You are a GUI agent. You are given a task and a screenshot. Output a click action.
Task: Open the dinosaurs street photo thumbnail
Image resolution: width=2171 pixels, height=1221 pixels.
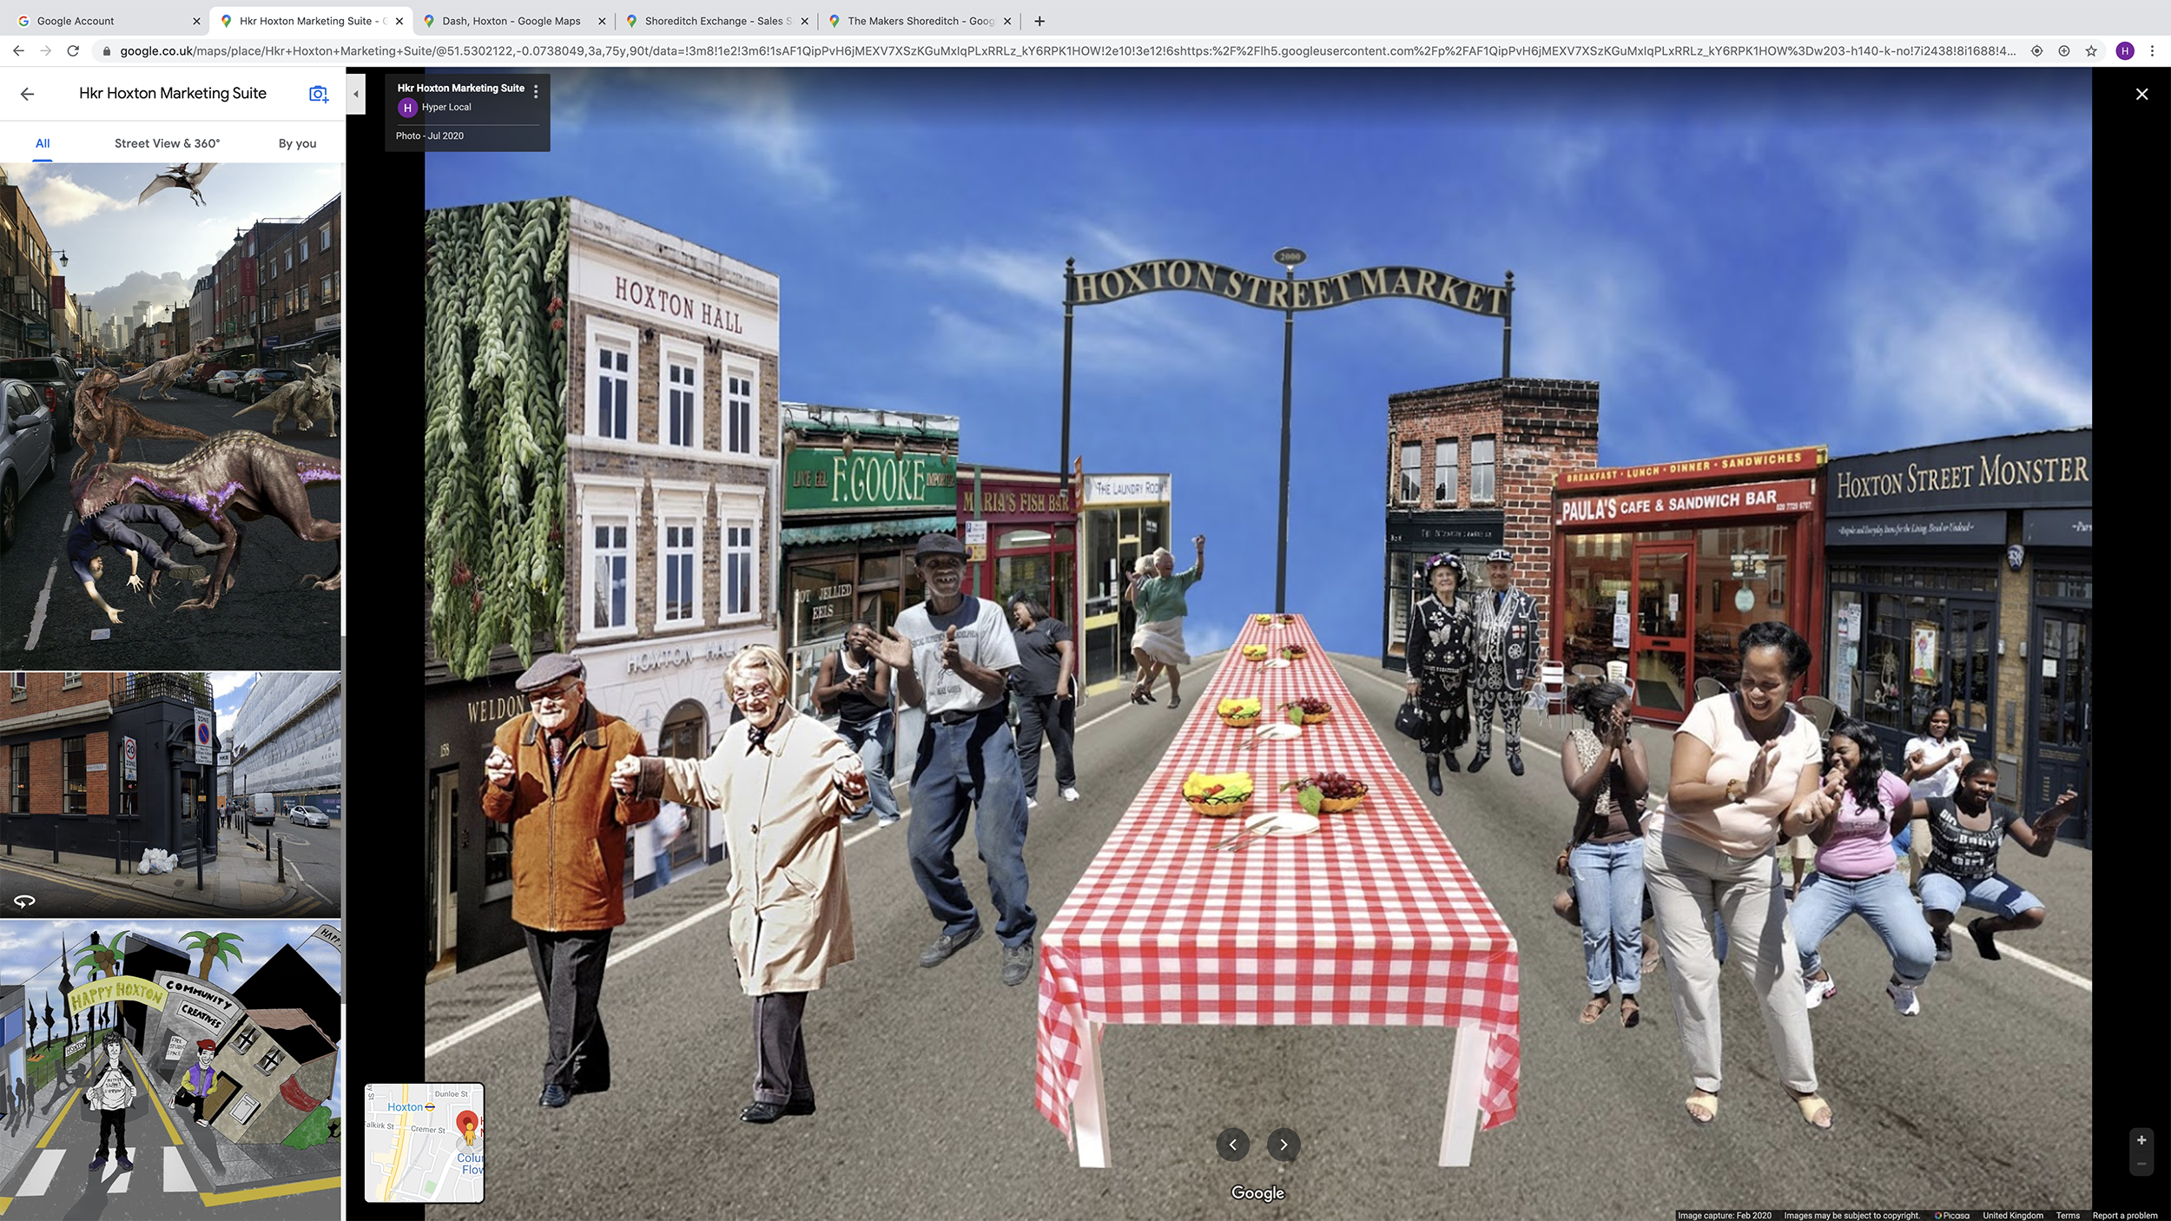pyautogui.click(x=170, y=416)
